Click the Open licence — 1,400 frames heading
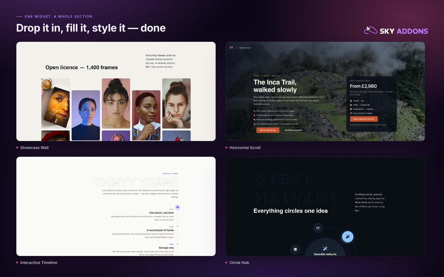The image size is (444, 277). tap(82, 67)
